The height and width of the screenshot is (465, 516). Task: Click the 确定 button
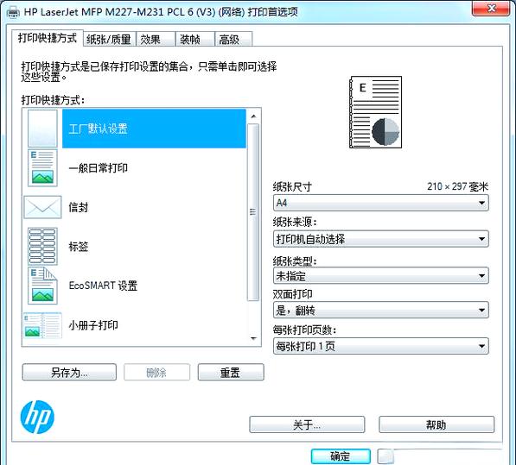click(341, 456)
